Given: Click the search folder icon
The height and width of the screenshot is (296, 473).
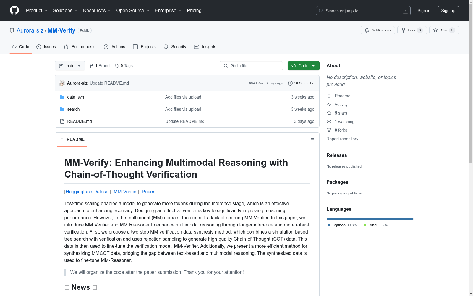Looking at the screenshot, I should click(62, 109).
